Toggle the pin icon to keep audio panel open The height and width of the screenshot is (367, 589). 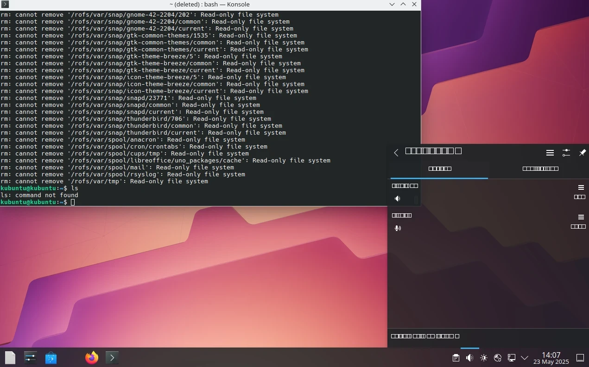(x=583, y=153)
